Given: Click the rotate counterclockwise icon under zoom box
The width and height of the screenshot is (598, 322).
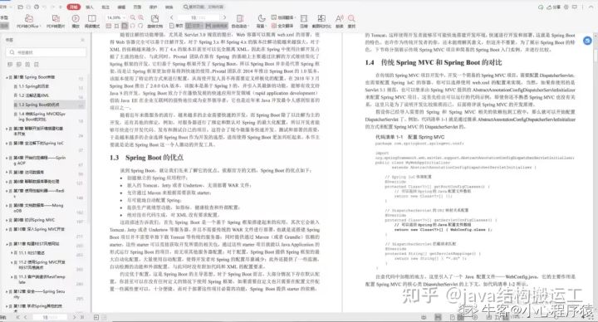Looking at the screenshot, I should 132,26.
